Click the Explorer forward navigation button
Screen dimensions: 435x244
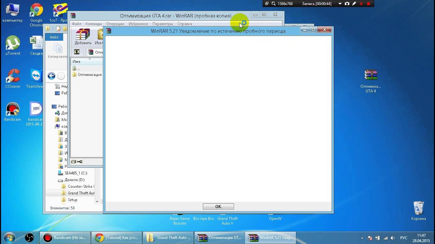[61, 76]
